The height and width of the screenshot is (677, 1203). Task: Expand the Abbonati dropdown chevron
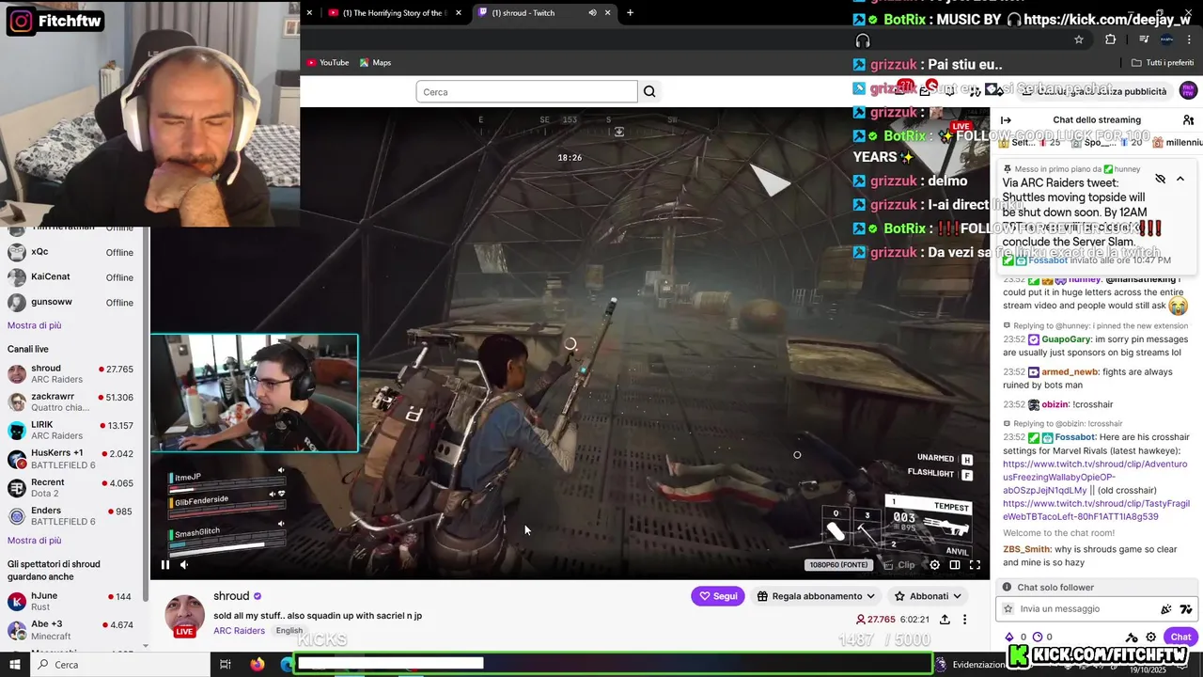tap(957, 596)
